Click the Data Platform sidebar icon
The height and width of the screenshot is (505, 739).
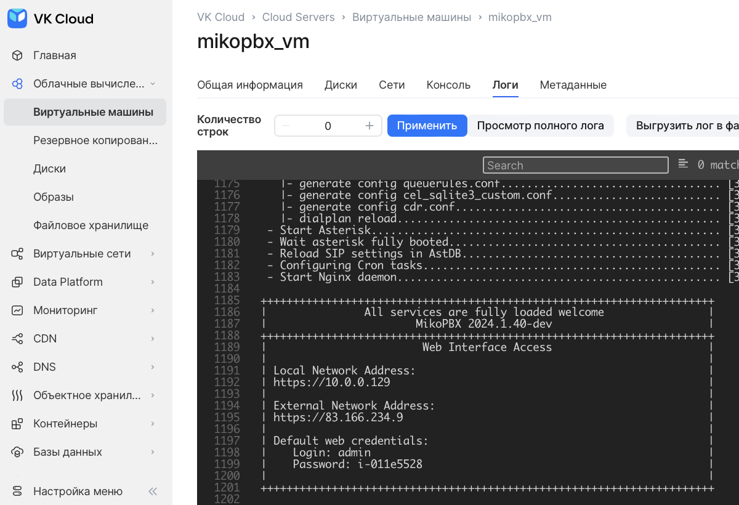(17, 282)
